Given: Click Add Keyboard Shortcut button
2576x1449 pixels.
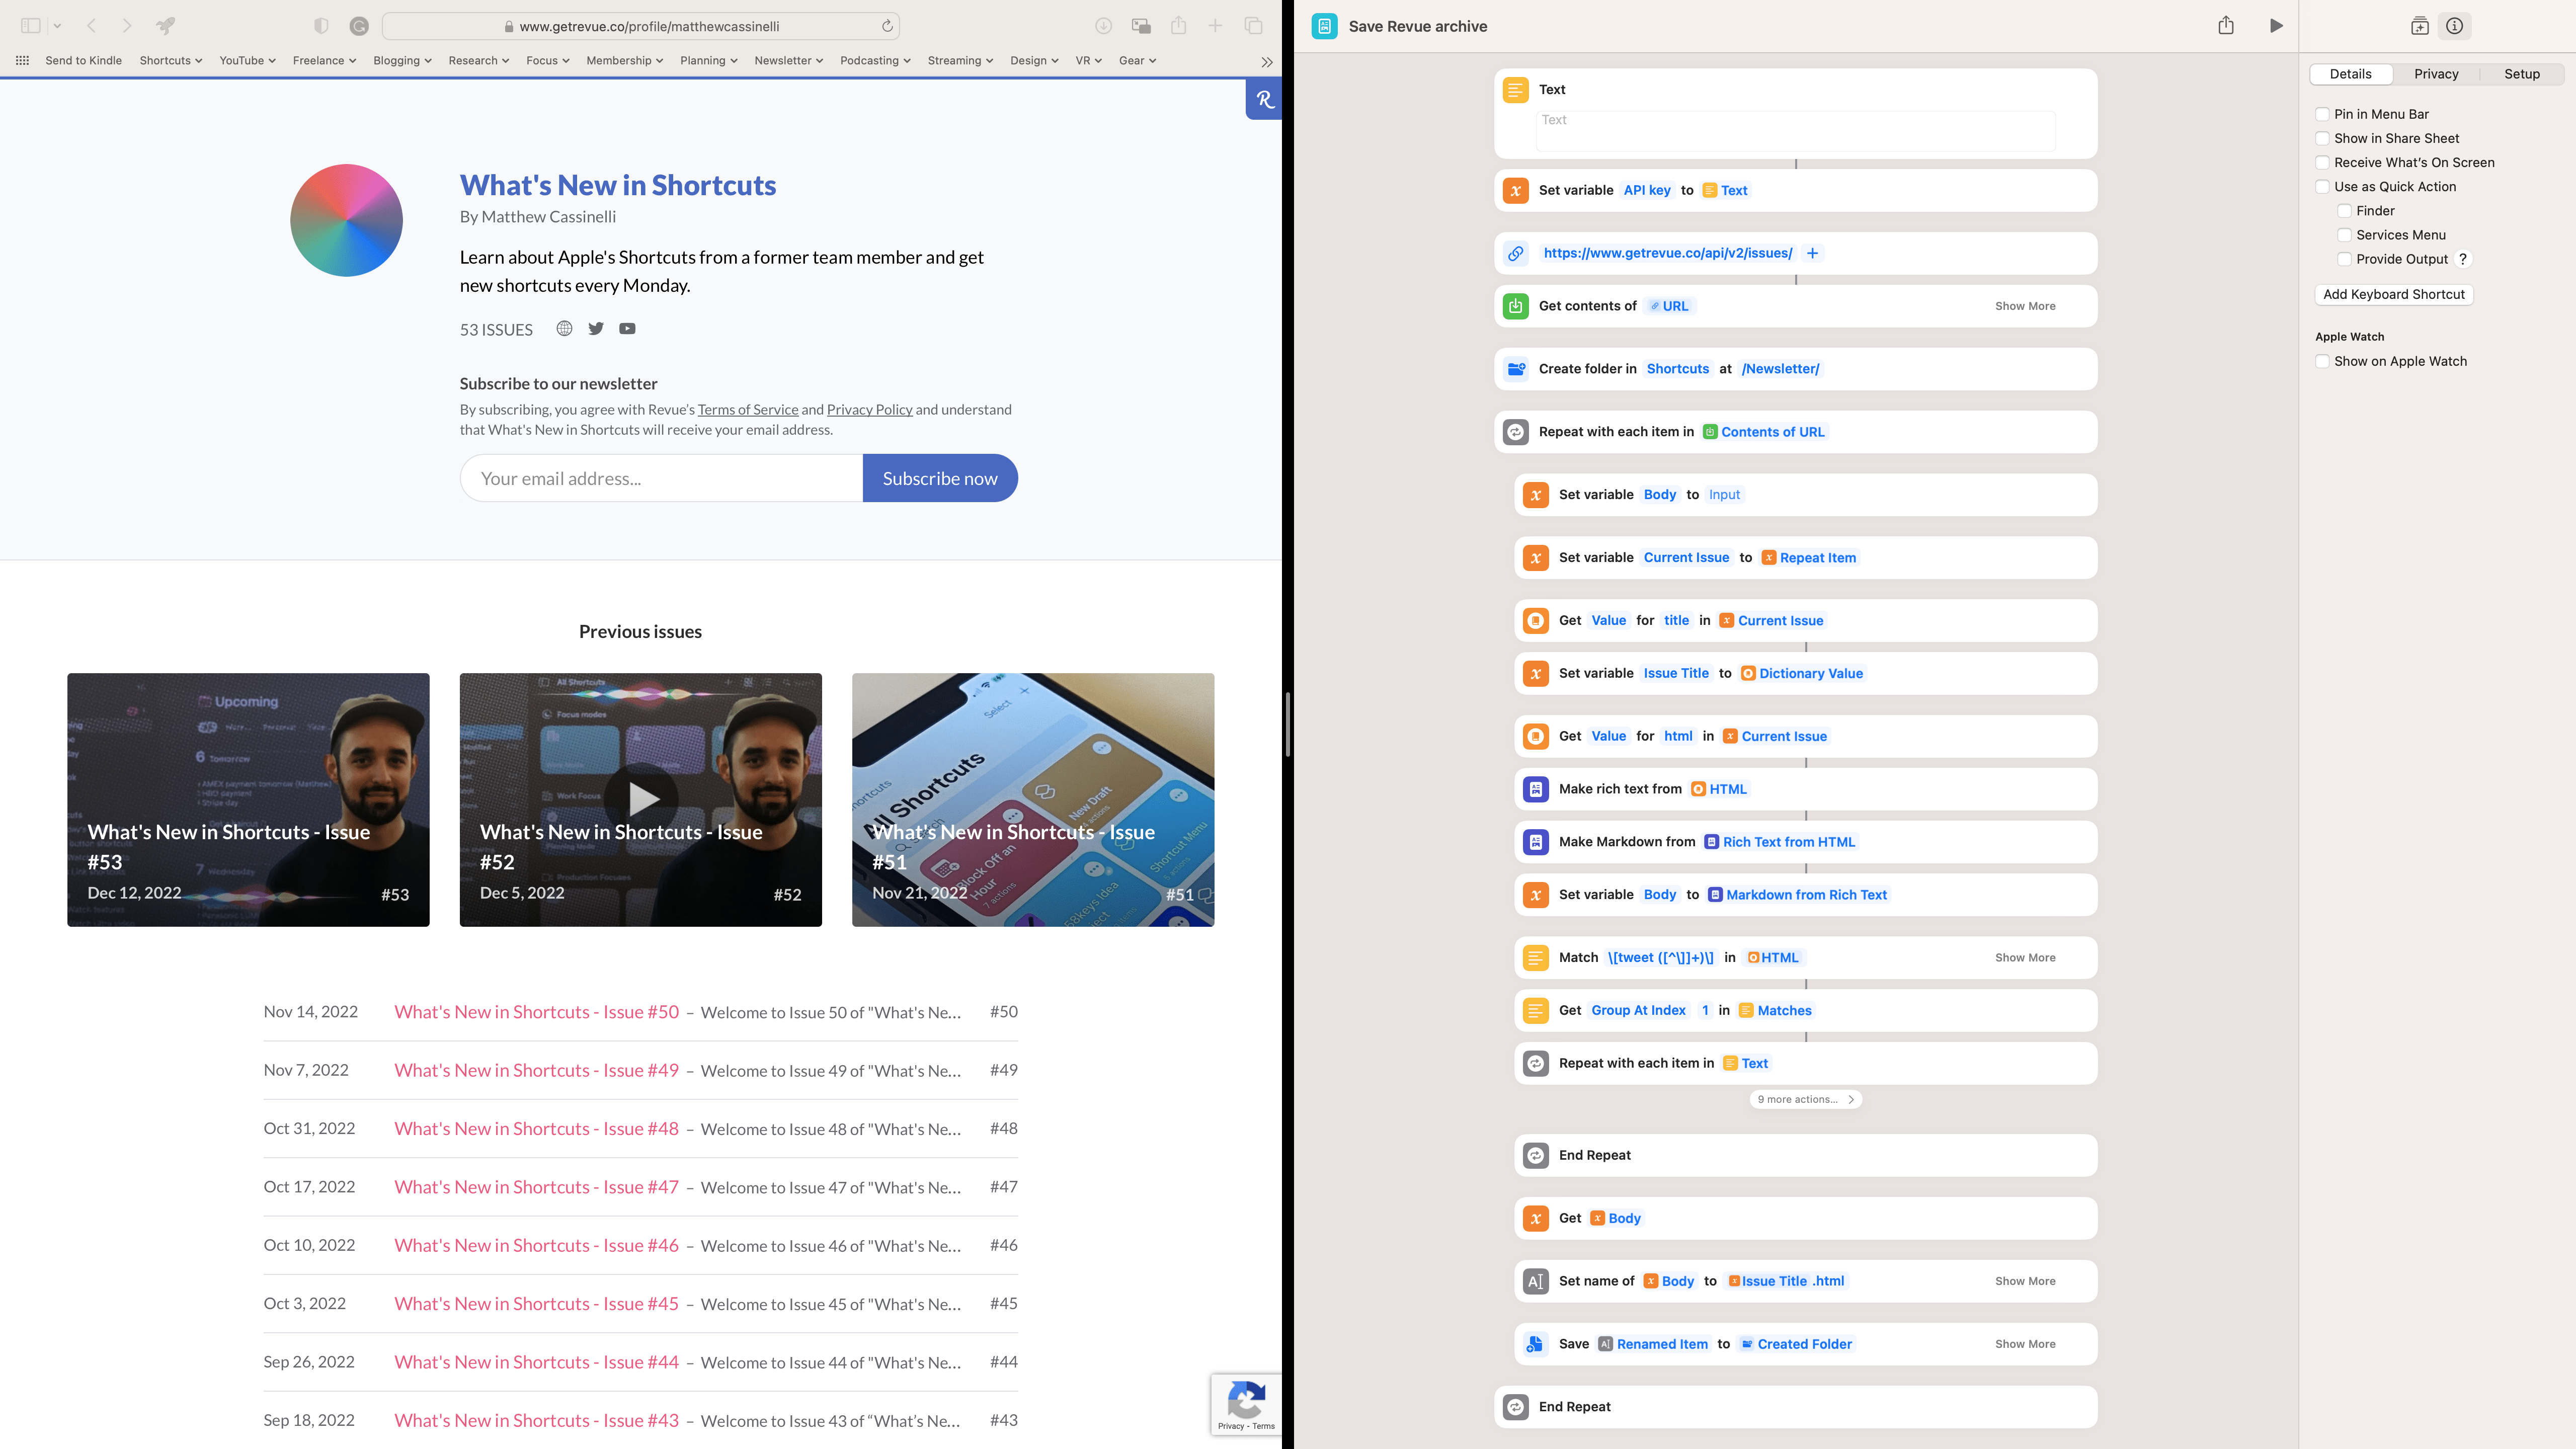Looking at the screenshot, I should 2394,294.
